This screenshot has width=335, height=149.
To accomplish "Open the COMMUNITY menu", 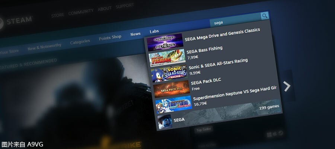I will 81,12.
